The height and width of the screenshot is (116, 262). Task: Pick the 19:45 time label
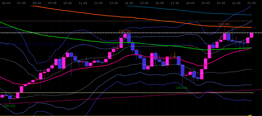pyautogui.click(x=206, y=3)
